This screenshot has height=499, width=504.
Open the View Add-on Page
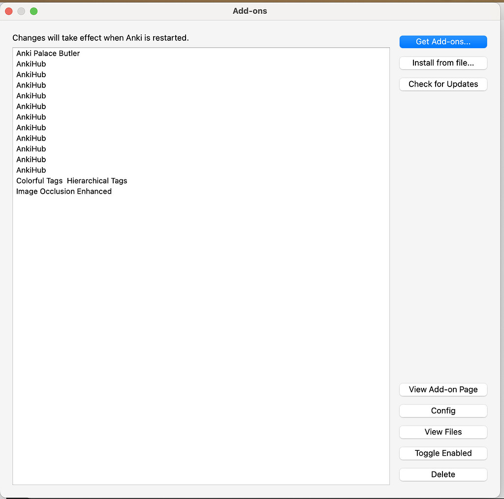point(442,389)
